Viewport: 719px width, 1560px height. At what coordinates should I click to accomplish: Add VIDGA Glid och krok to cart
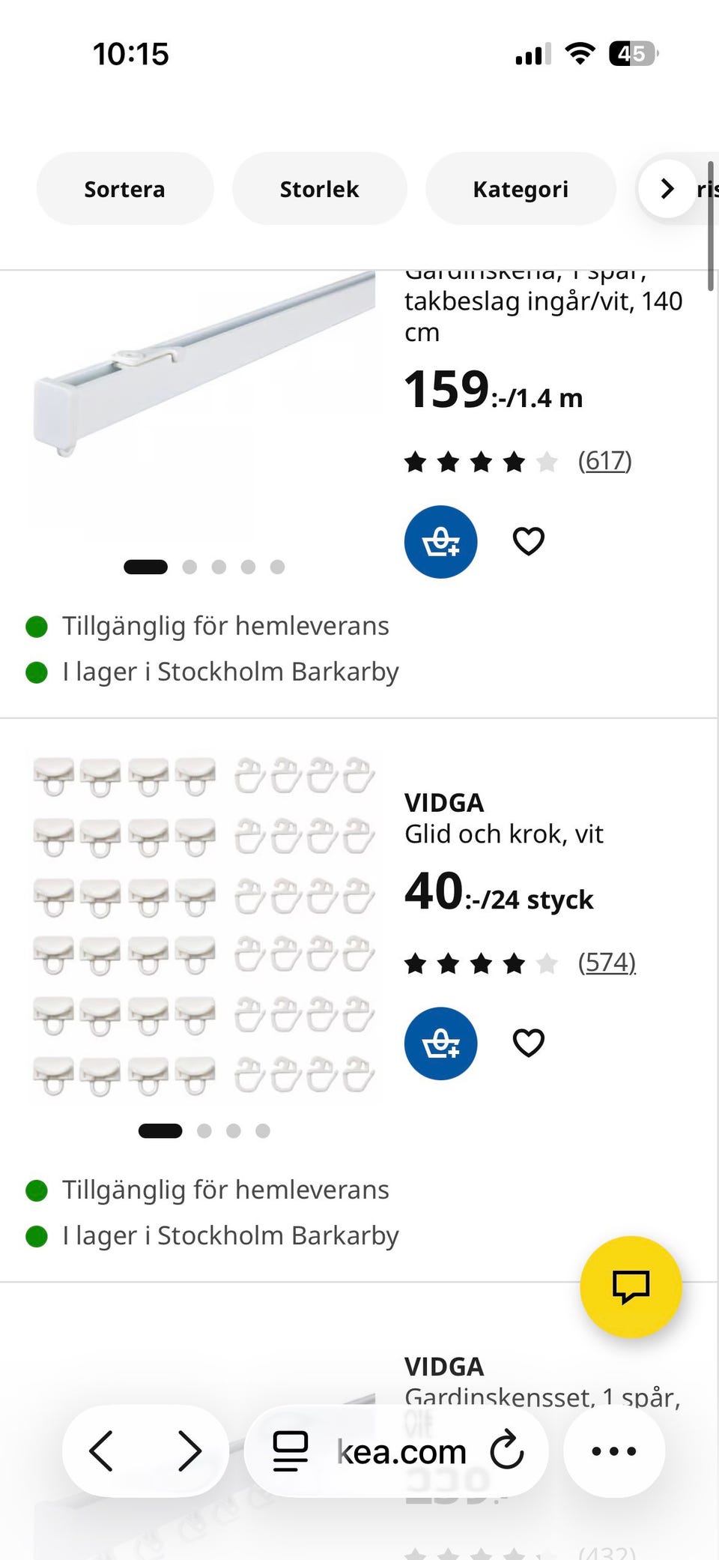pos(440,1043)
